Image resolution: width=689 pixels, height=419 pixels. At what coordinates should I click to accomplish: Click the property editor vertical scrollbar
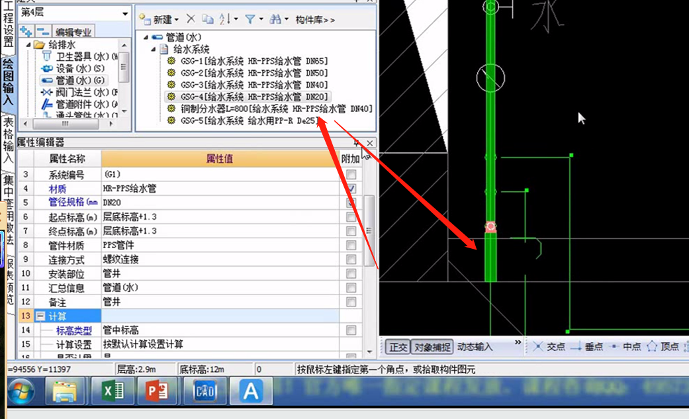[x=369, y=230]
